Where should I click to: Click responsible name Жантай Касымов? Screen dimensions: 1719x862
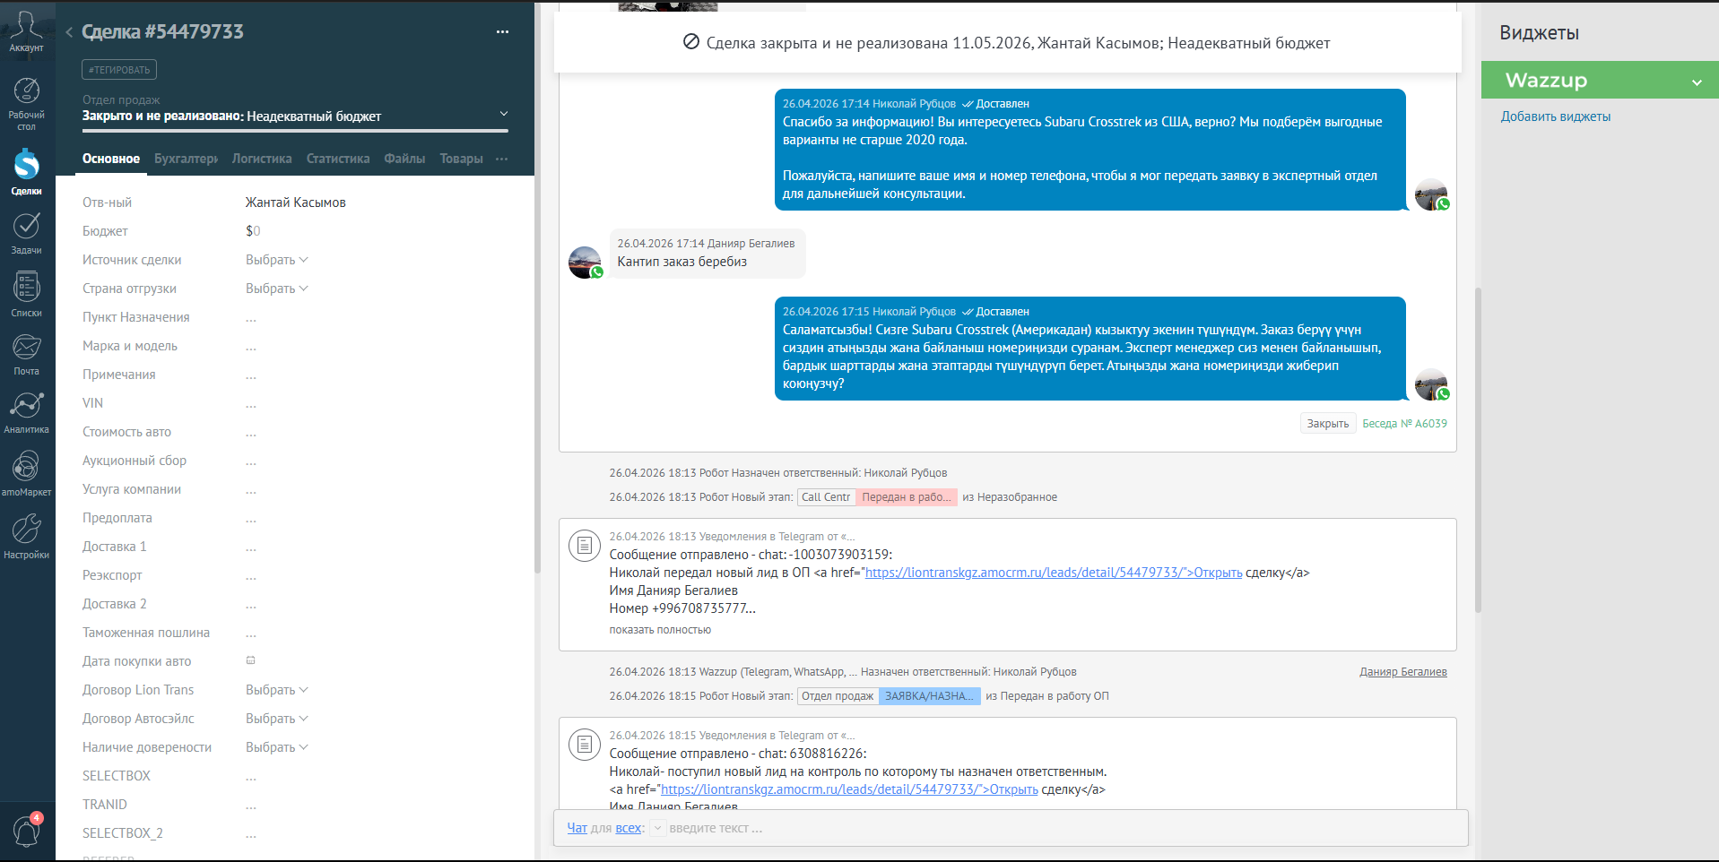[x=295, y=203]
